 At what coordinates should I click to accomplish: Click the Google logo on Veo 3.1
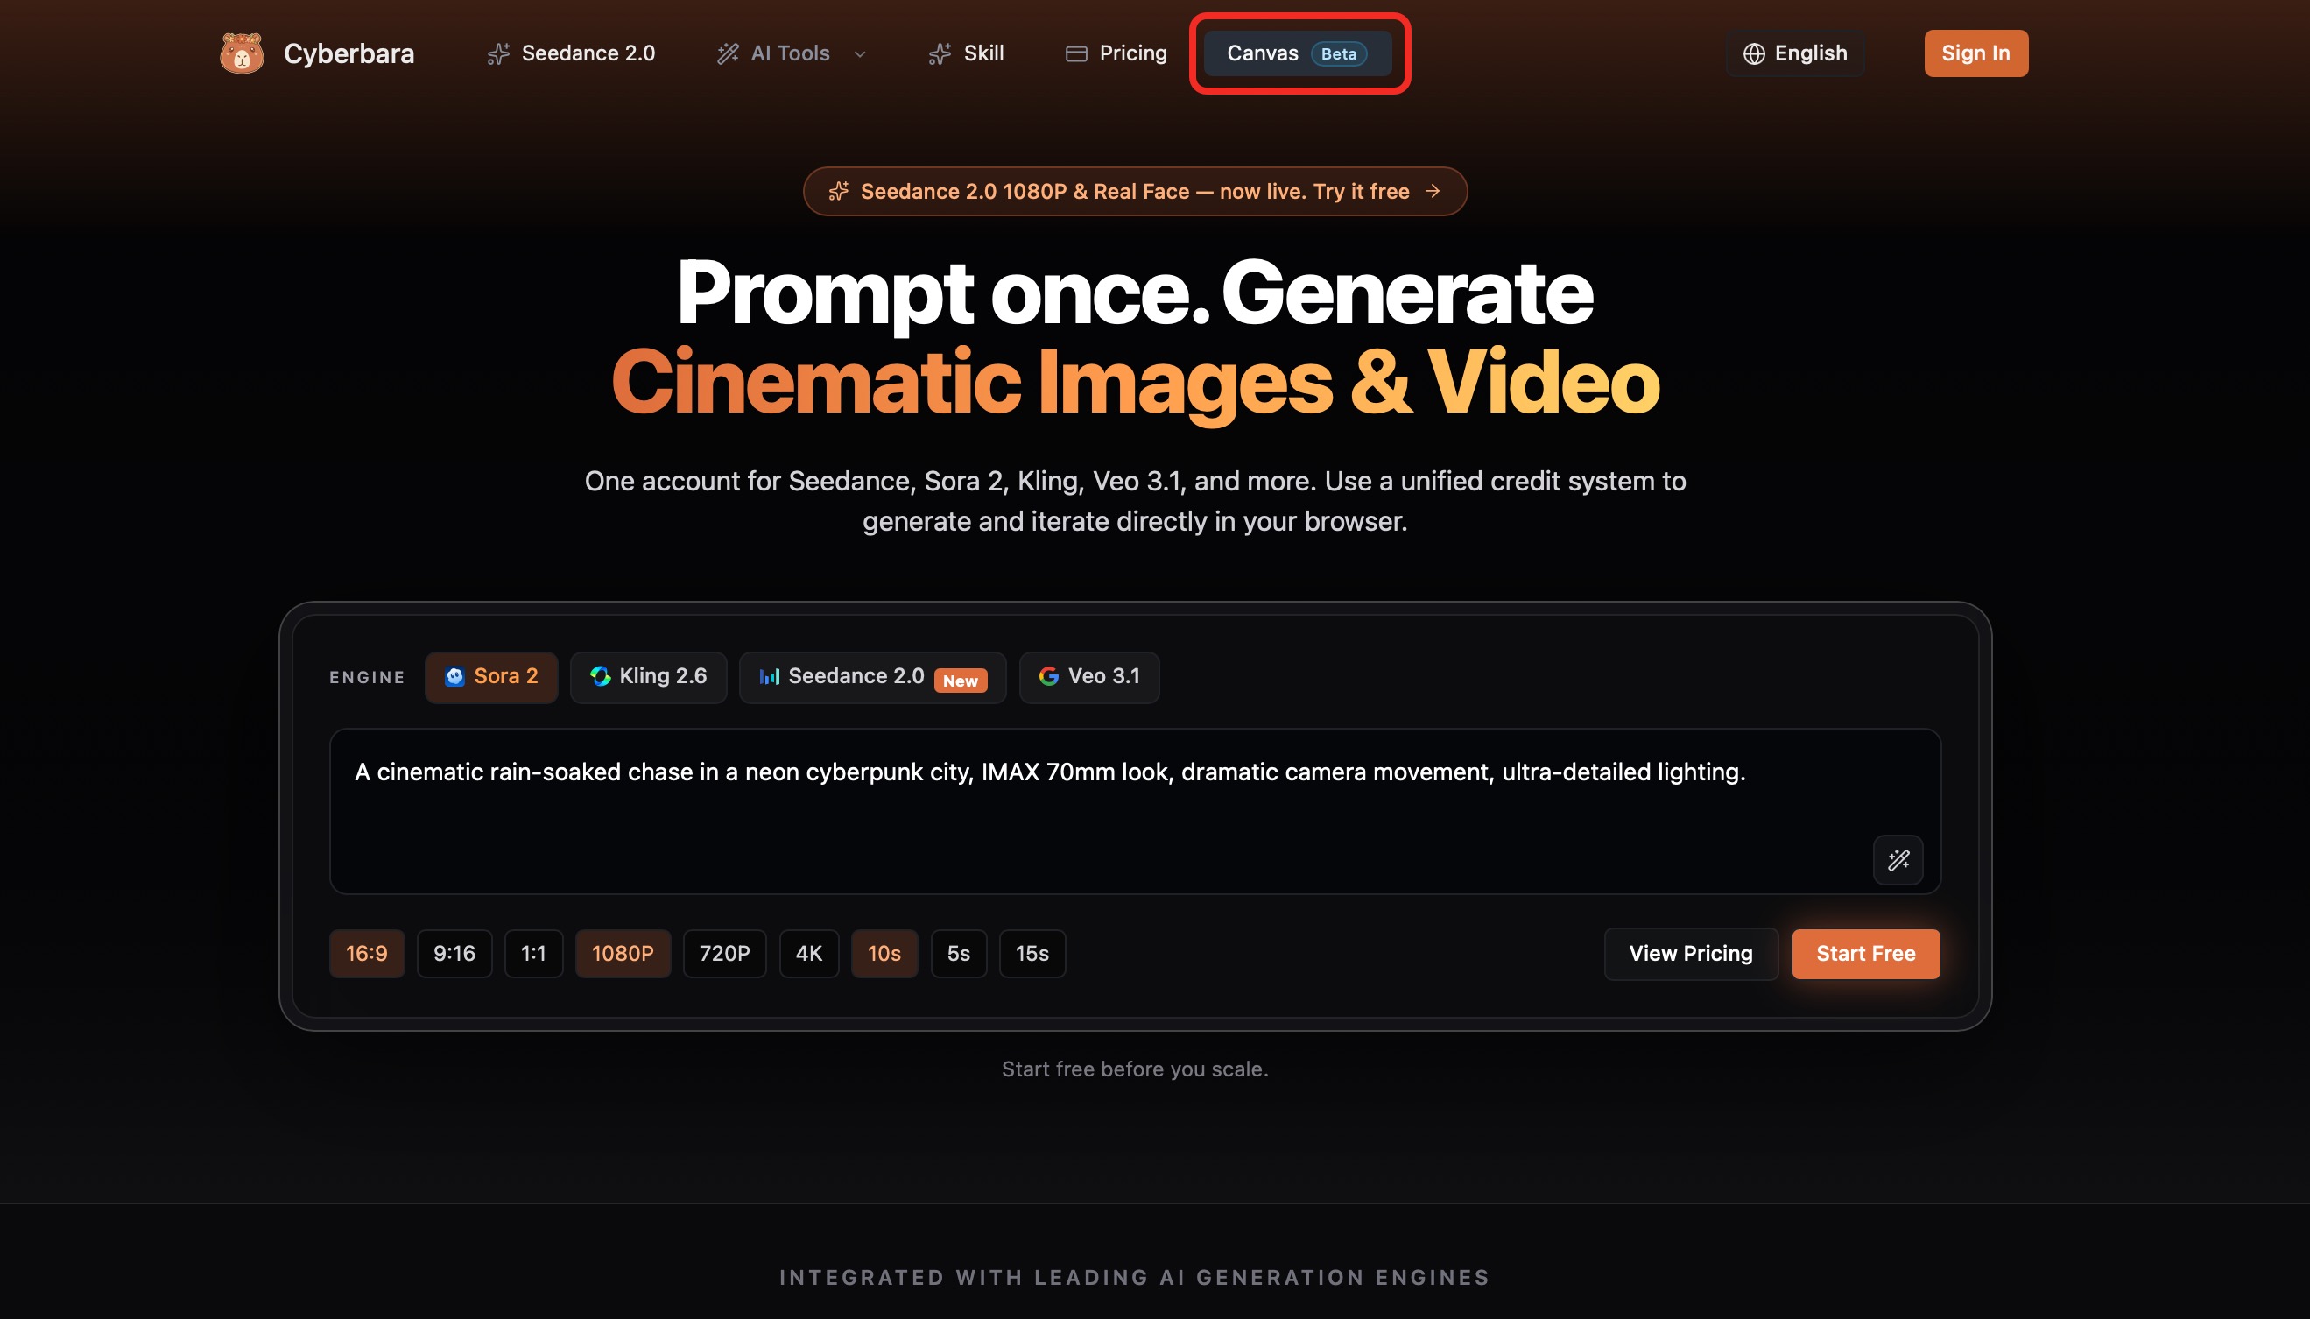point(1048,677)
